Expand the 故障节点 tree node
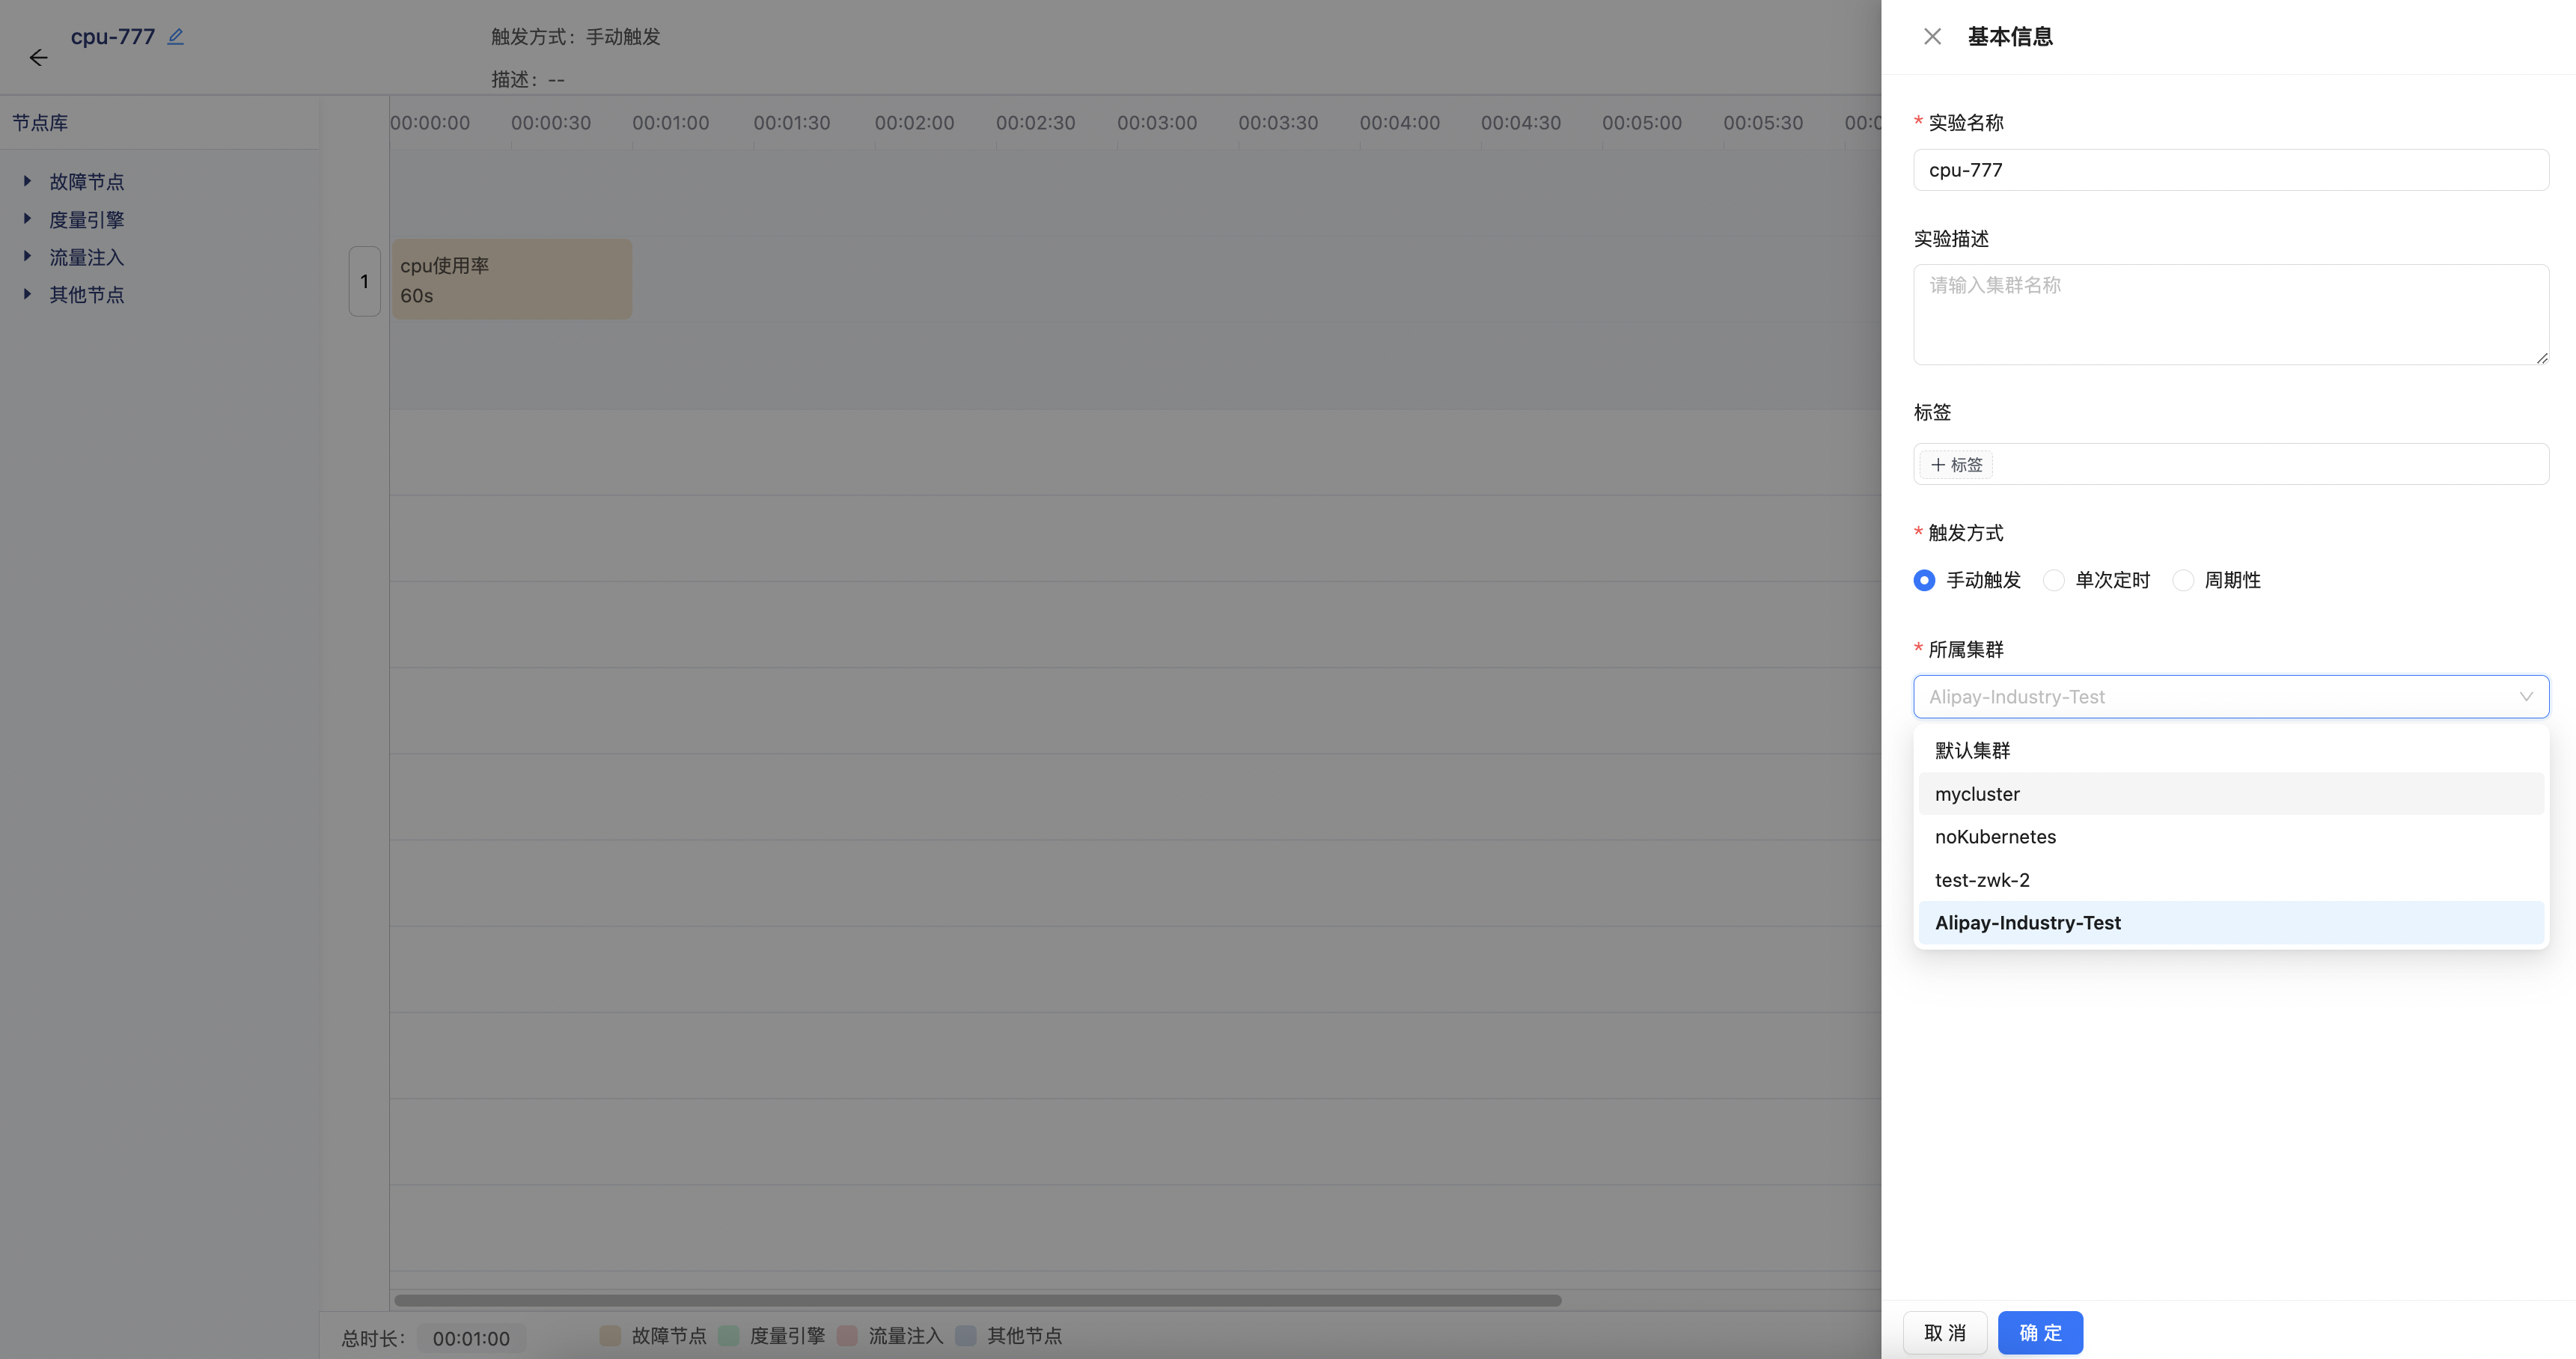 click(27, 181)
